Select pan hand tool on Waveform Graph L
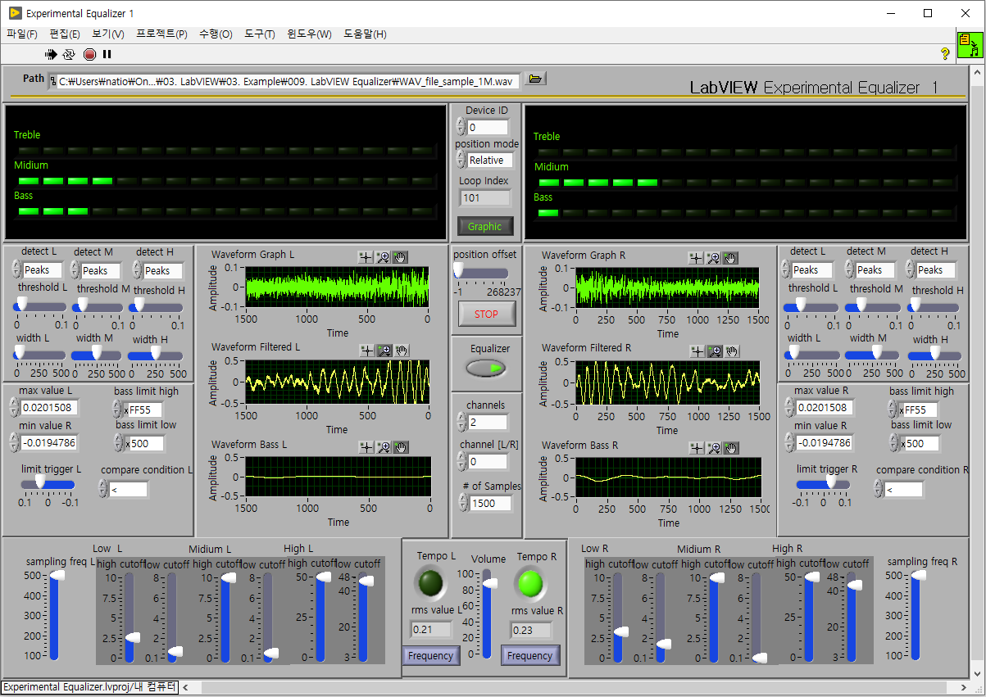Image resolution: width=986 pixels, height=697 pixels. click(x=399, y=256)
